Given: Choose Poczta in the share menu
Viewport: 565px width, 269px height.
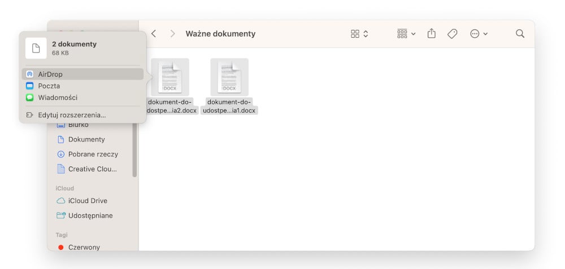Looking at the screenshot, I should point(82,86).
